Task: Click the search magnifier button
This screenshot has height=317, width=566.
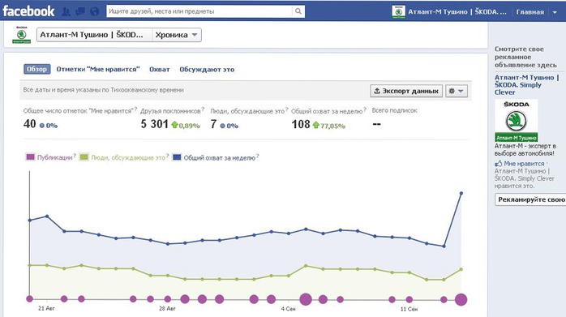Action: pyautogui.click(x=298, y=11)
